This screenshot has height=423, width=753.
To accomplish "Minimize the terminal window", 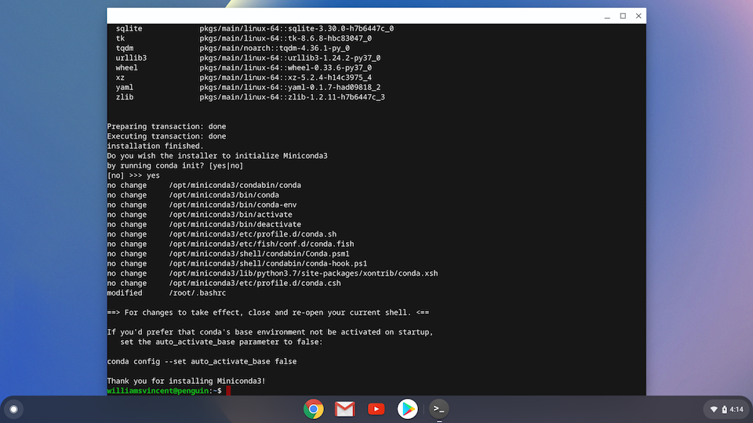I will 607,16.
